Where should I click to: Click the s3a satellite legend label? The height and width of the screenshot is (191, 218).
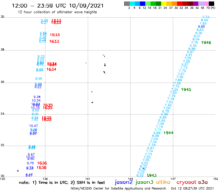(203, 182)
